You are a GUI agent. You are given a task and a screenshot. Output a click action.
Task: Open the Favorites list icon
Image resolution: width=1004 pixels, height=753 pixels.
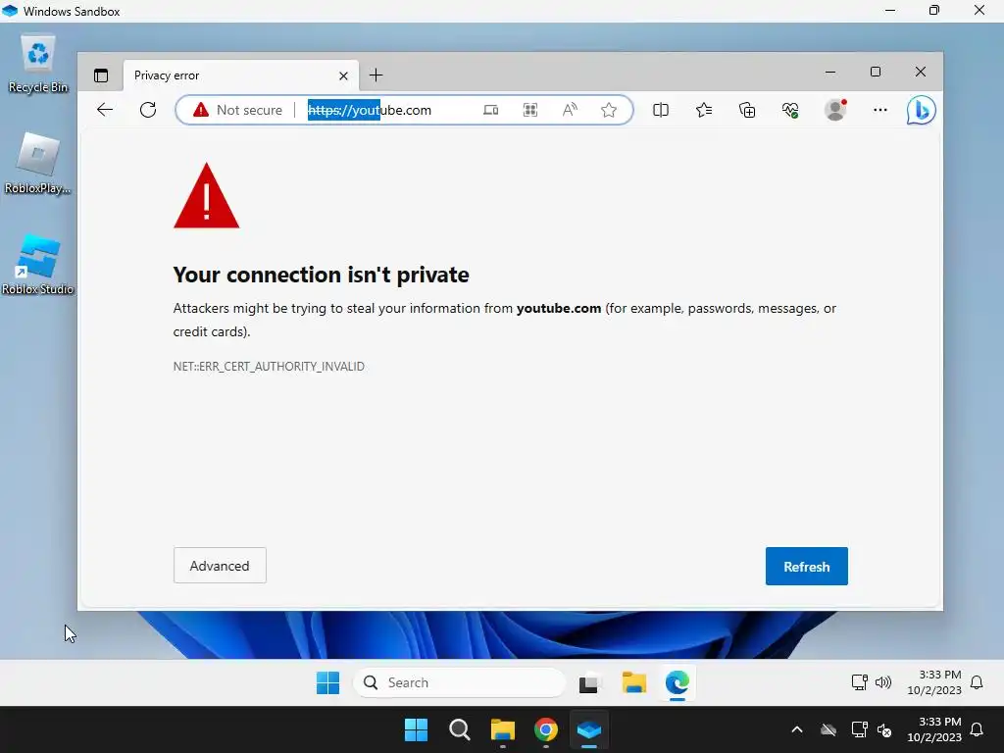coord(704,110)
